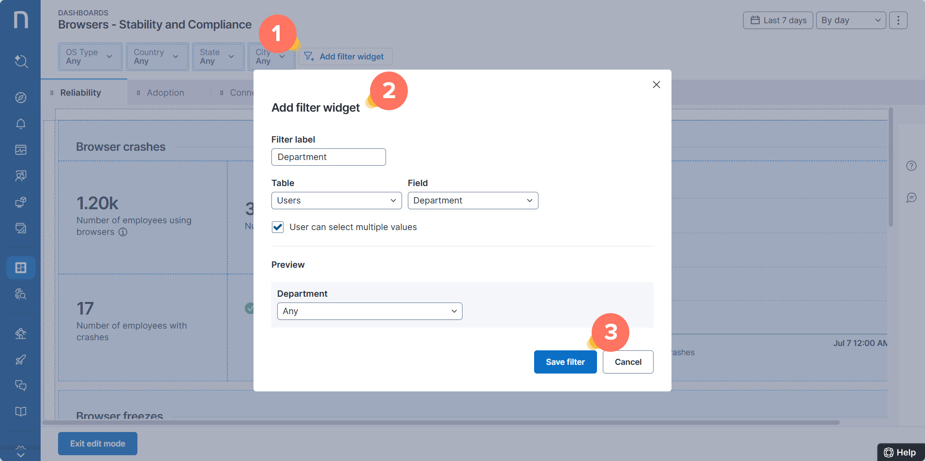Screen dimensions: 925x461
Task: Click the info icon next to browsers
Action: [123, 232]
